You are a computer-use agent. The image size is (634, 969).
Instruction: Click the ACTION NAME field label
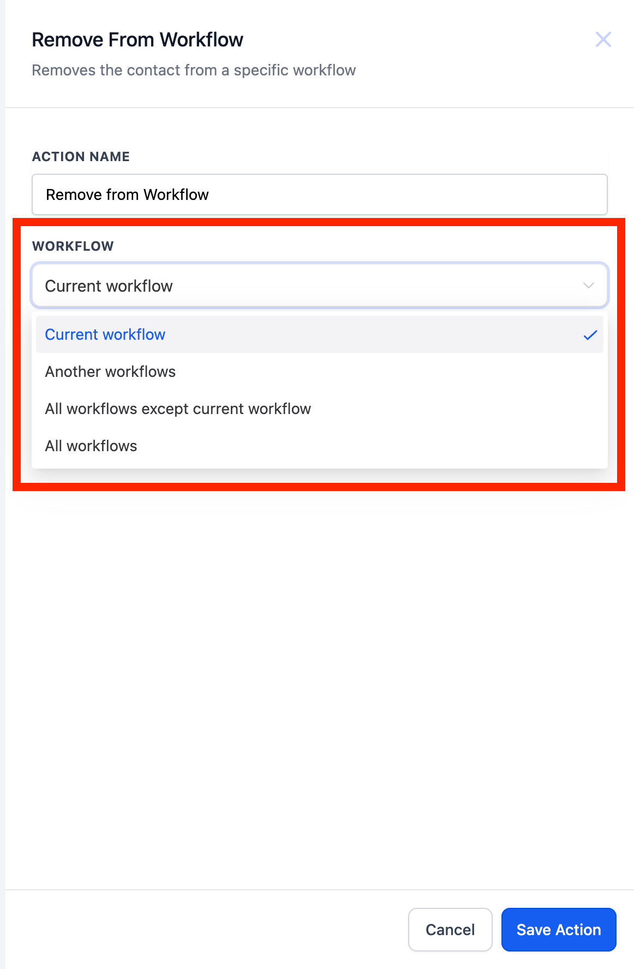pyautogui.click(x=81, y=157)
